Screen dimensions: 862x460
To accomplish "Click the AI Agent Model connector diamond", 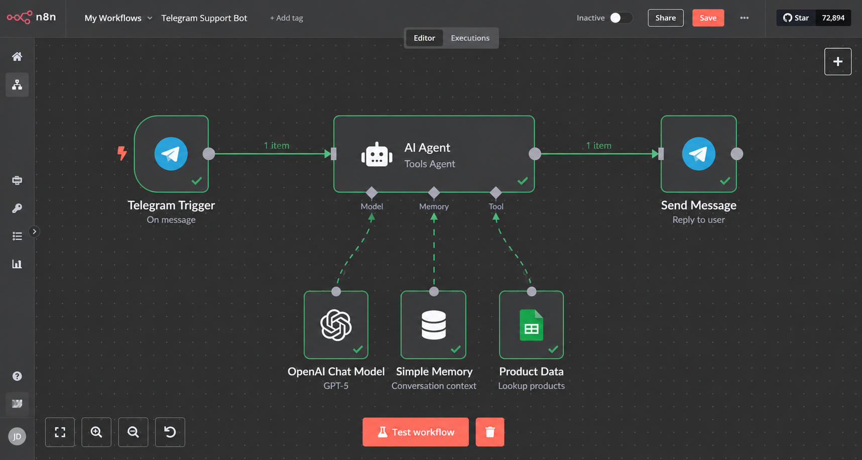I will (x=372, y=192).
